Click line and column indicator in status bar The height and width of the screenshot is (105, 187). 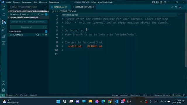(x=120, y=95)
